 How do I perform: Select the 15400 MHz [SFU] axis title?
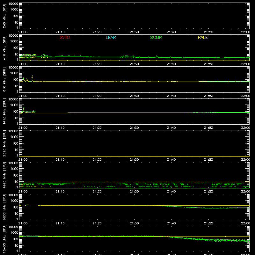pyautogui.click(x=4, y=239)
